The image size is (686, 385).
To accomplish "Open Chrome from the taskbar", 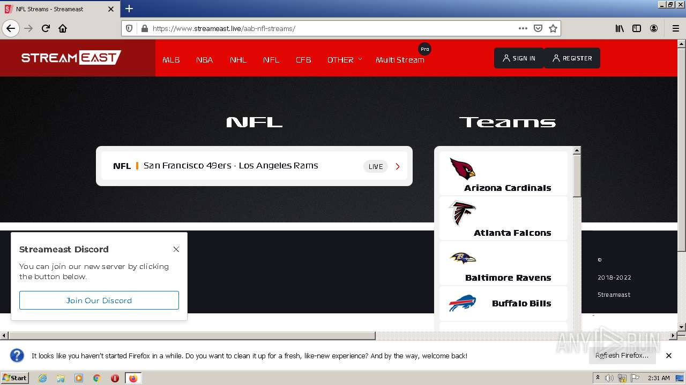I will point(97,378).
